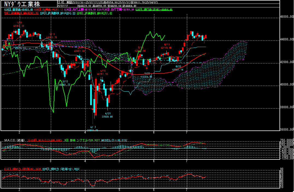294x192 pixels.
Task: Select the daily high 高44558.05
Action: click(x=99, y=6)
